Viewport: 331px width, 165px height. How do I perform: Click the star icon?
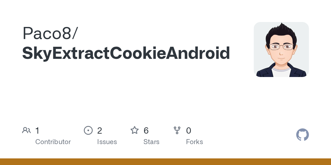coord(135,130)
